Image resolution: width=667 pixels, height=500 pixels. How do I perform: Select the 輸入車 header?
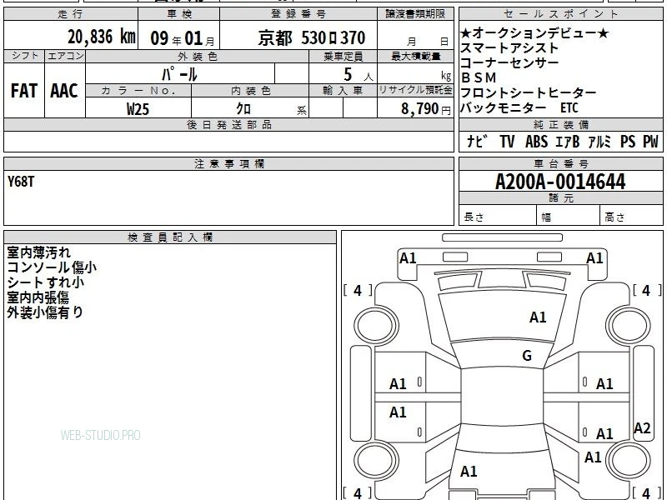343,91
